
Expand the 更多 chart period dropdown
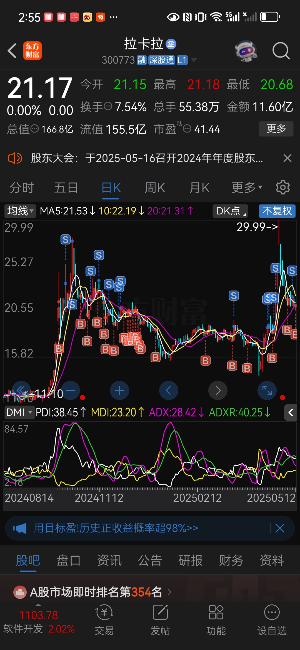(247, 187)
